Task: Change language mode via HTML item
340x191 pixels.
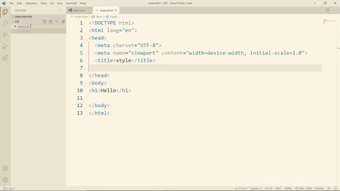Action: 288,188
